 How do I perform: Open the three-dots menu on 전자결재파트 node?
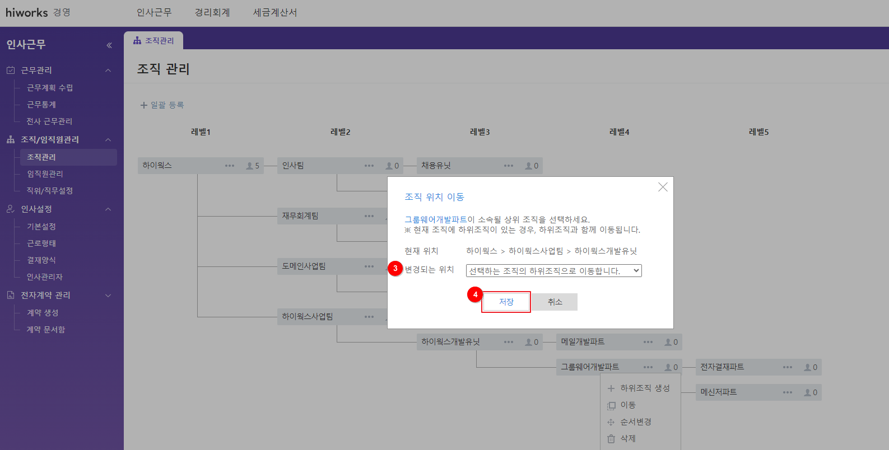[788, 367]
